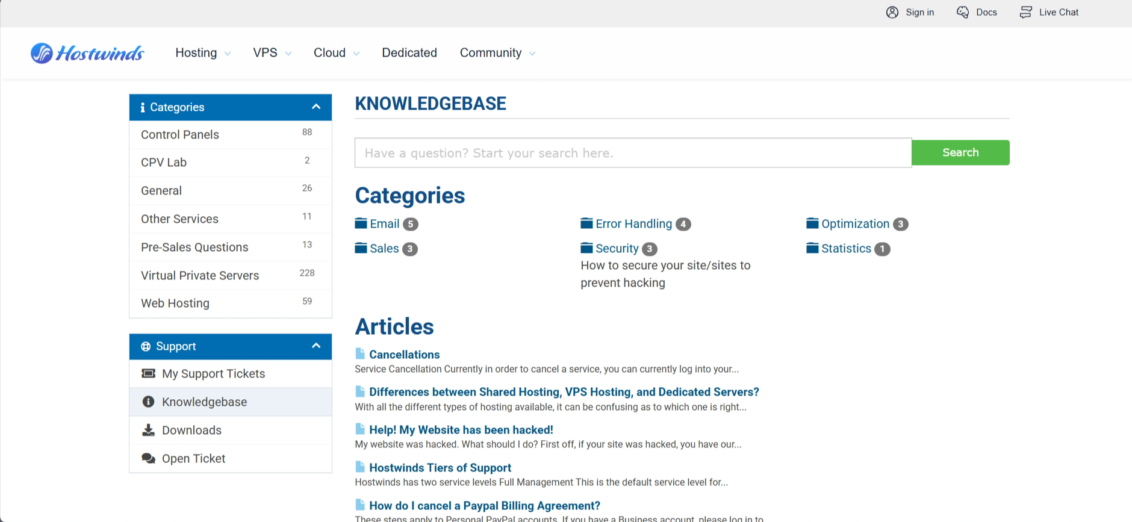The width and height of the screenshot is (1132, 522).
Task: Open the Error Handling category link
Action: 633,224
